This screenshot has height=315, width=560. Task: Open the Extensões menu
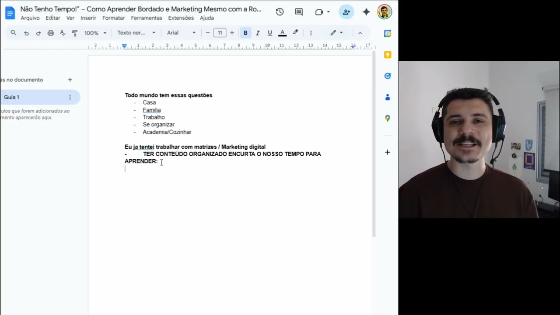coord(181,18)
